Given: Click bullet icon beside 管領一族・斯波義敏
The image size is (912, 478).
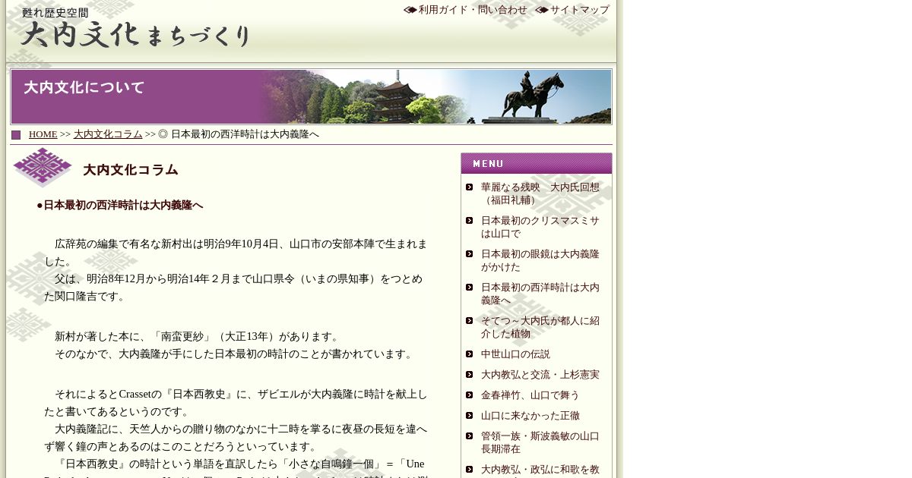Looking at the screenshot, I should (x=470, y=436).
